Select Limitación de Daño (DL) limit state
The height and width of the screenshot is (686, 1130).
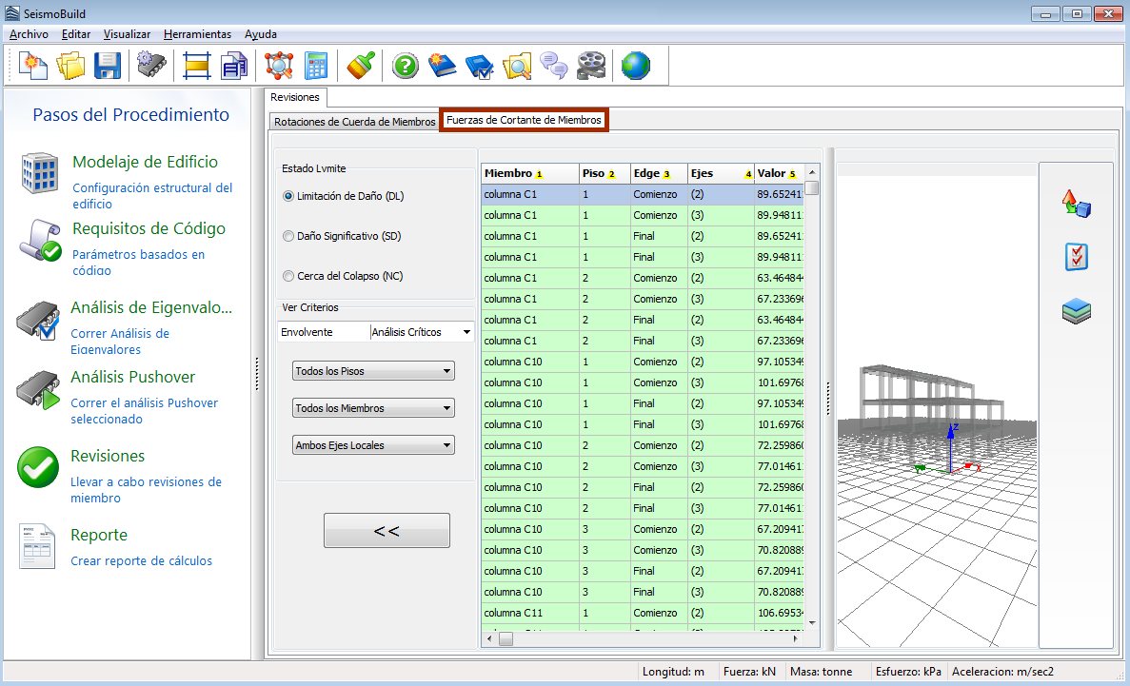click(x=288, y=196)
